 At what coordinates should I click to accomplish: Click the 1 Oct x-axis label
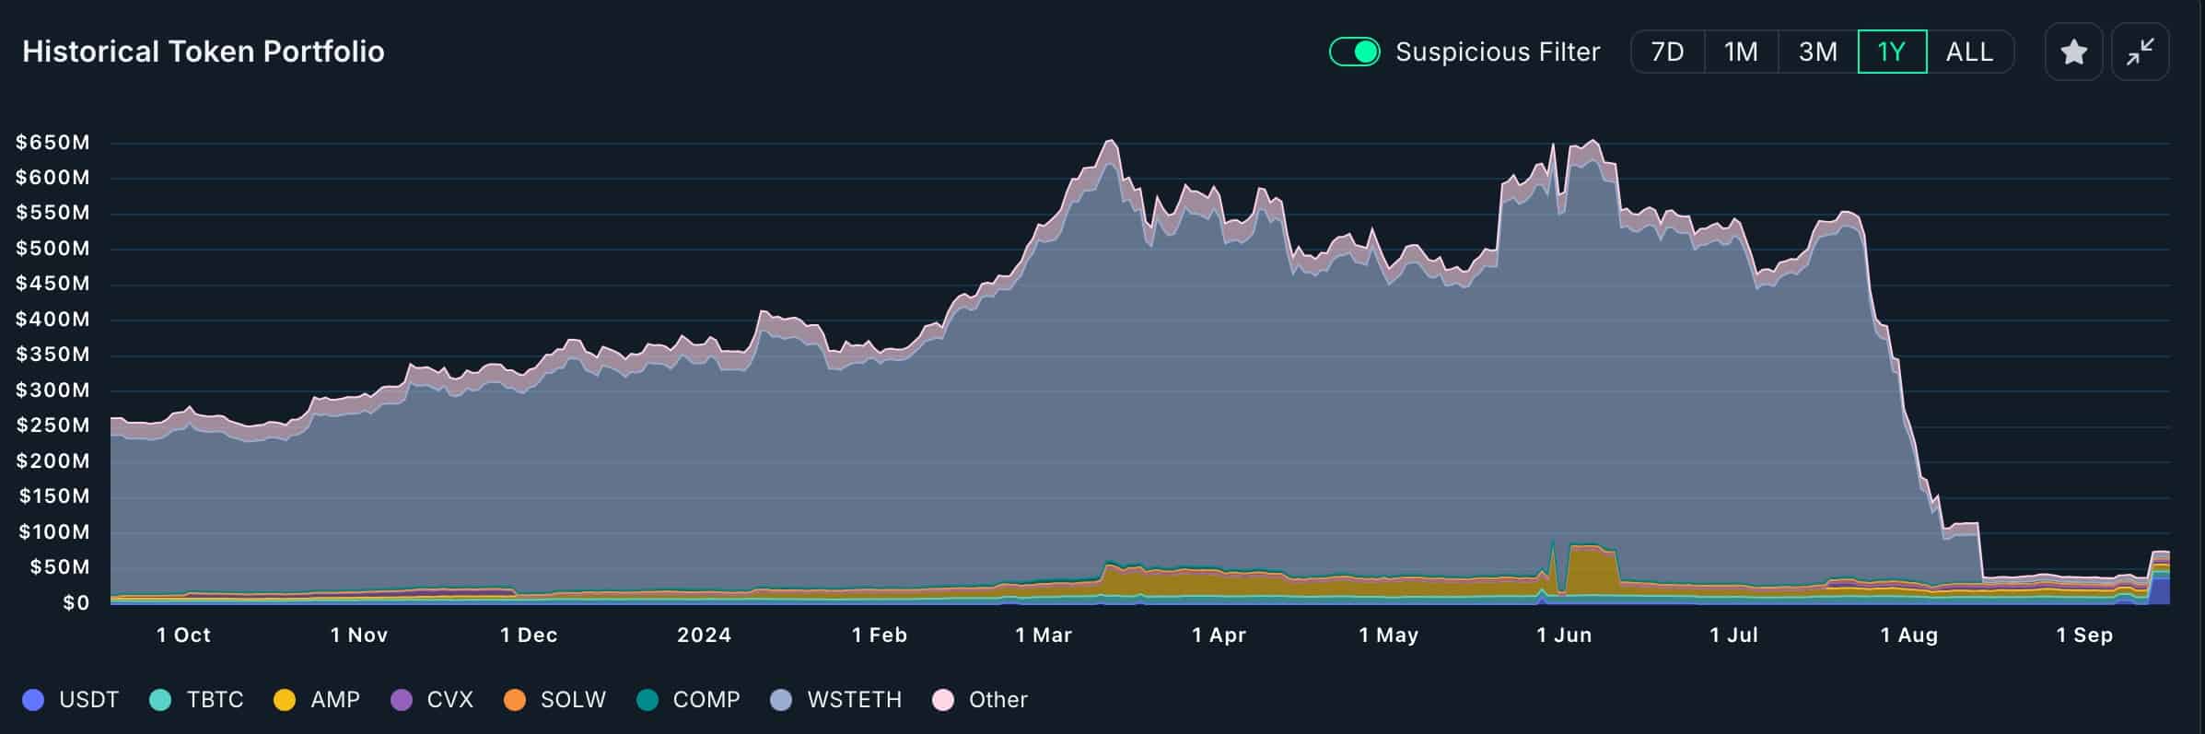pyautogui.click(x=183, y=635)
